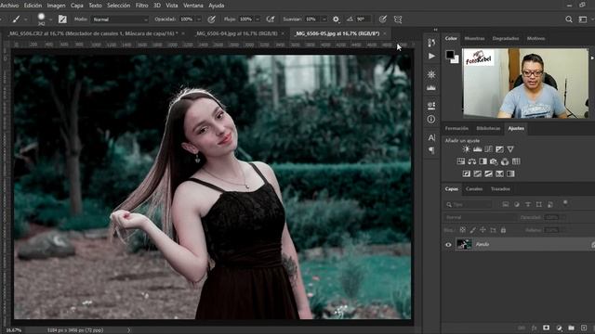Open the Imagen menu
This screenshot has height=334, width=595.
tap(56, 6)
